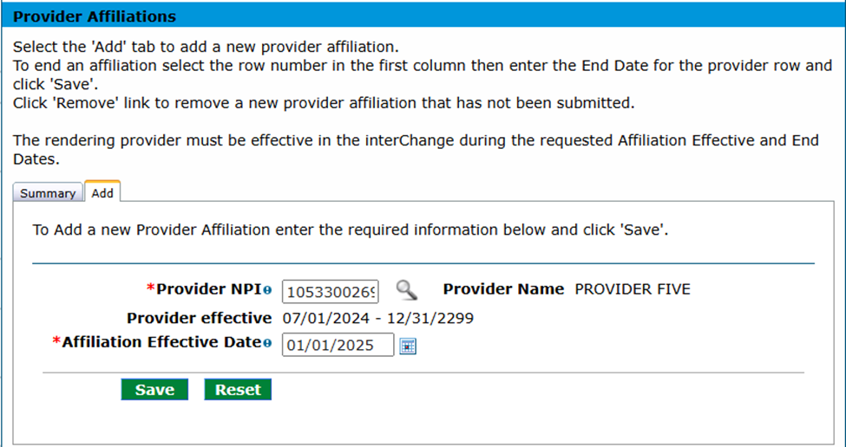
Task: Click the info icon next to Provider NPI
Action: click(267, 291)
